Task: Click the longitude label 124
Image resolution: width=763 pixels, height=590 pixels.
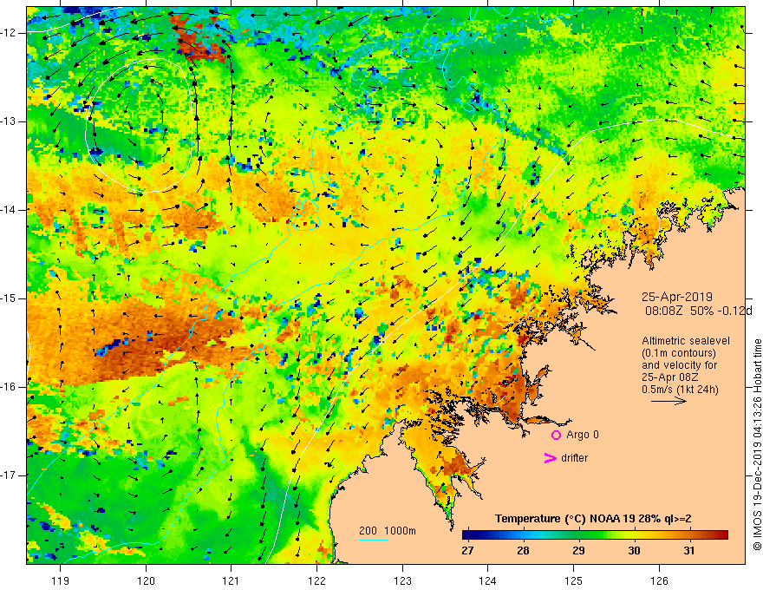Action: (488, 580)
